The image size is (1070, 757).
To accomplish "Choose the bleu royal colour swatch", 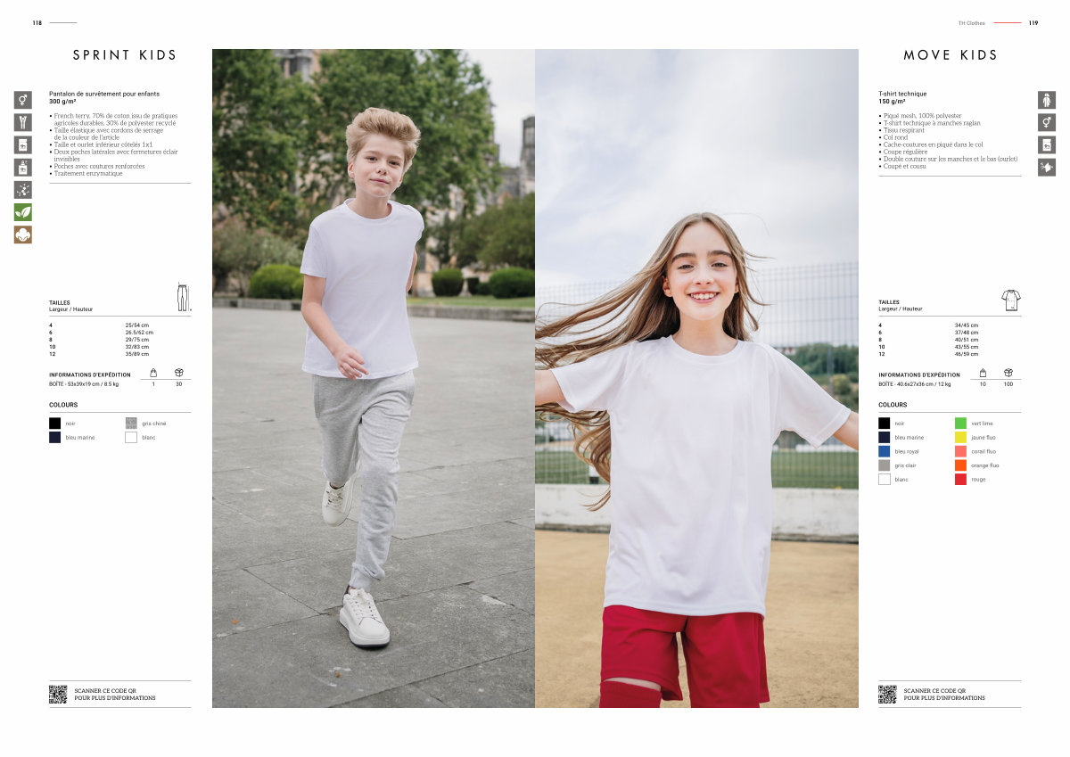I will coord(884,451).
